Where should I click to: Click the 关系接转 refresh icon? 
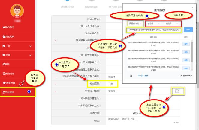[3, 92]
